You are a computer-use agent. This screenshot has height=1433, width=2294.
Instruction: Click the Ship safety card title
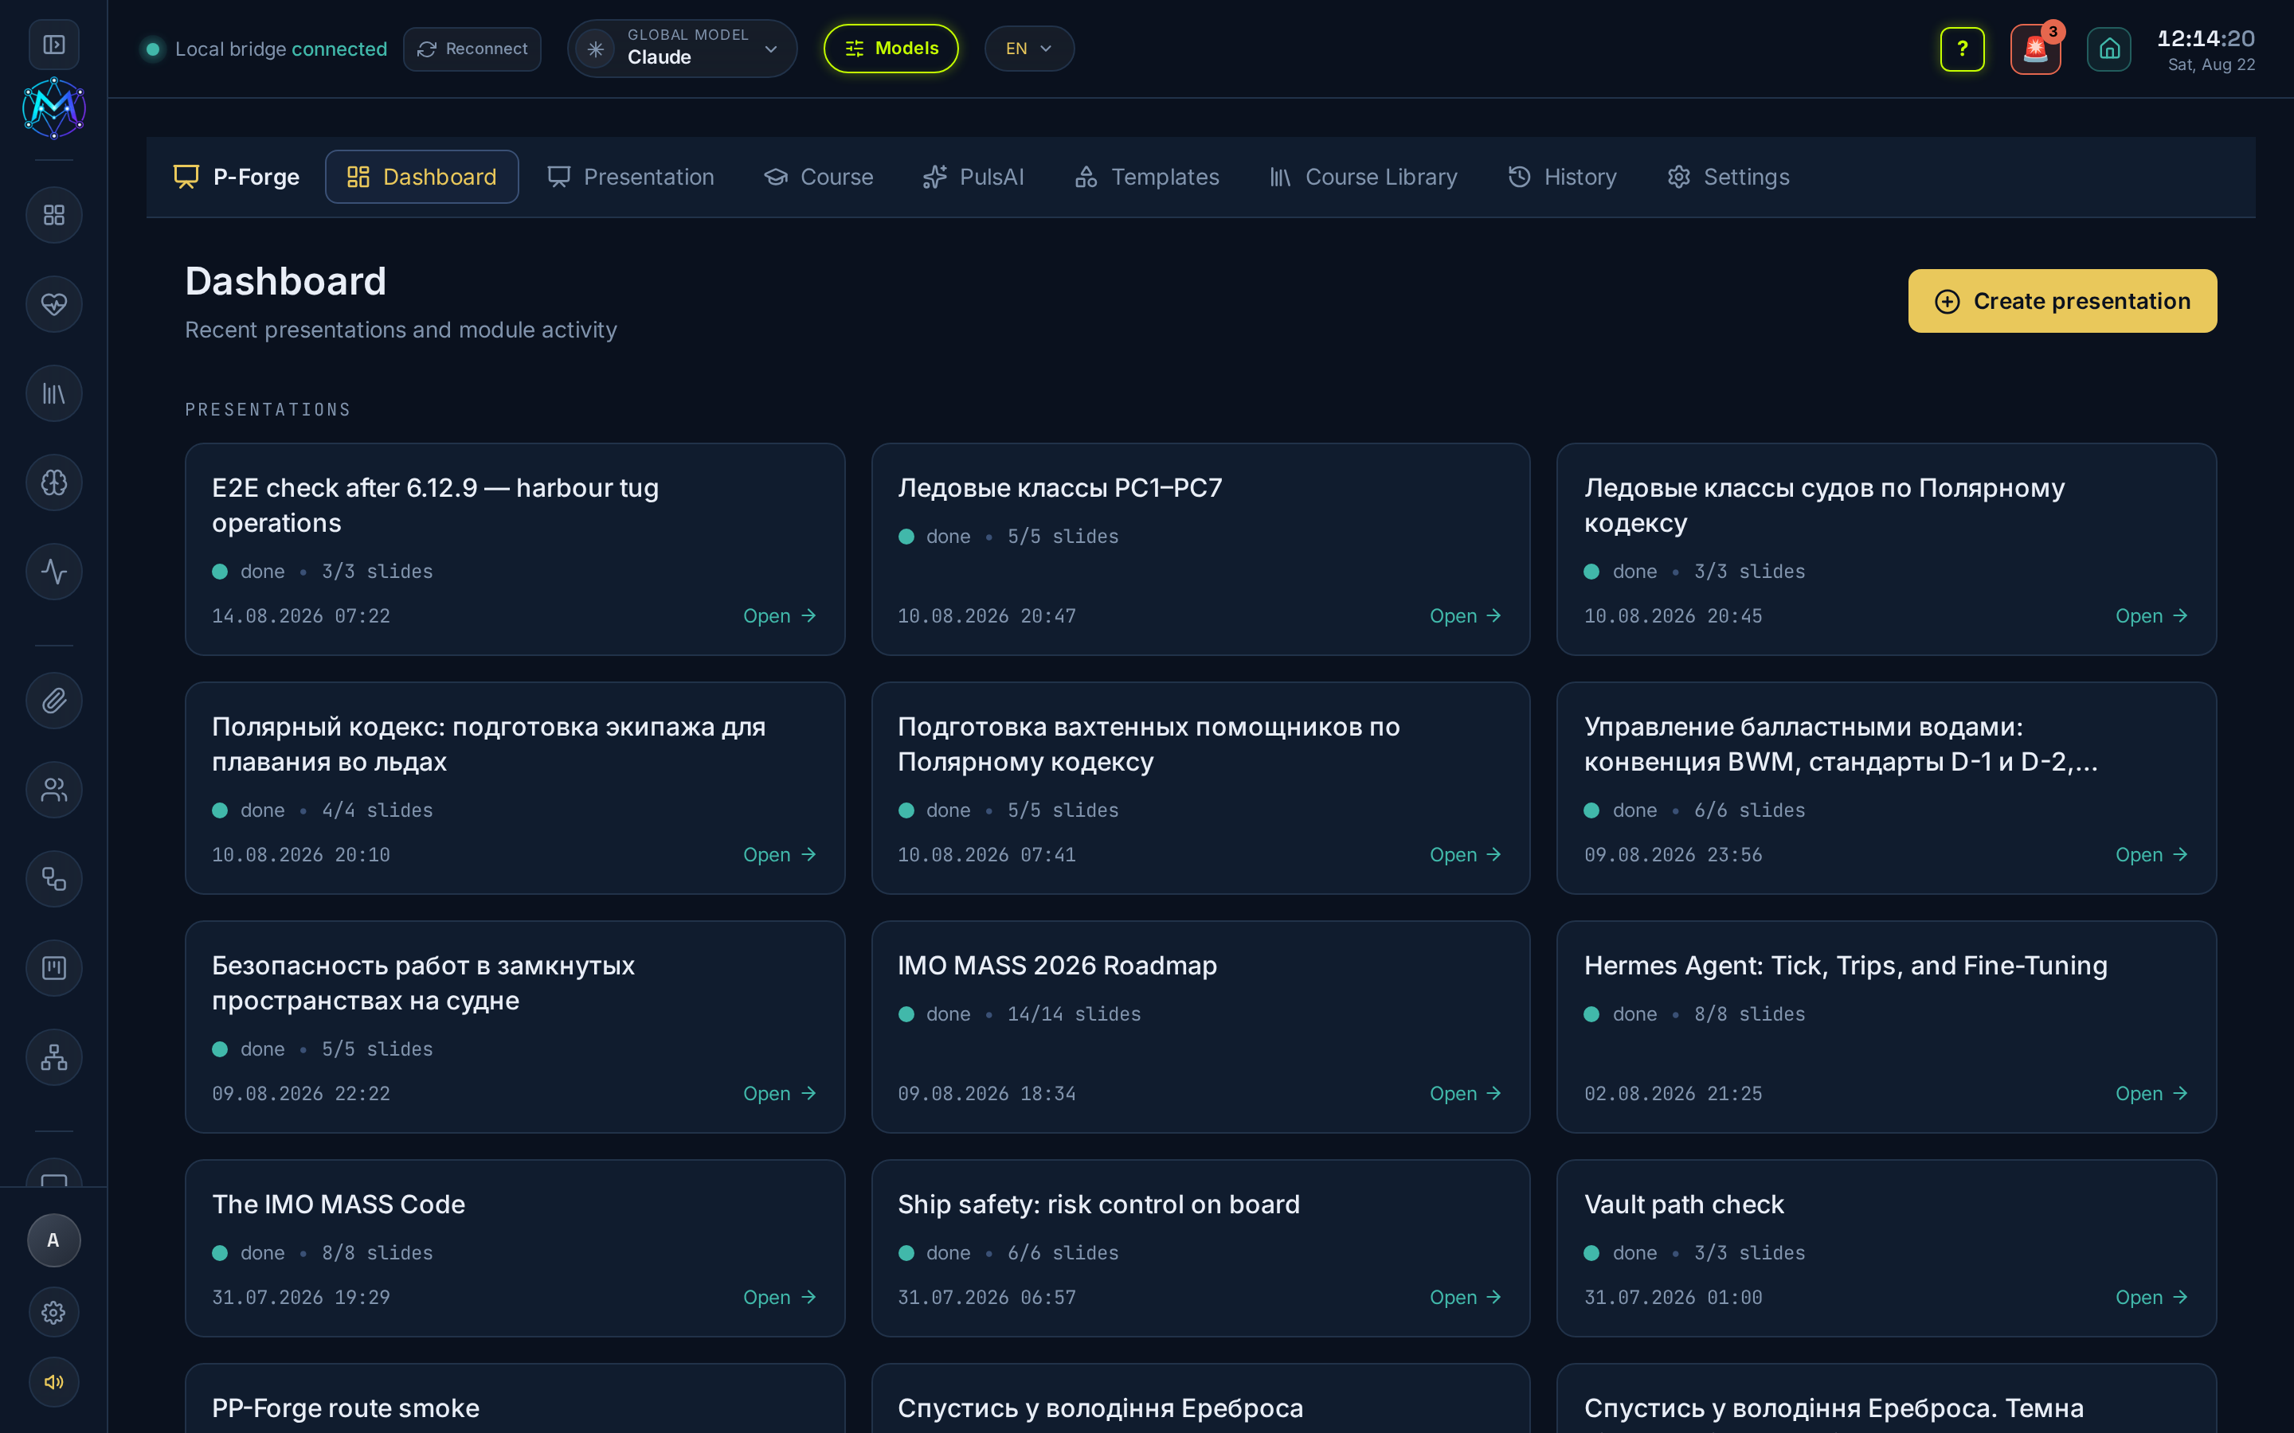click(1098, 1204)
